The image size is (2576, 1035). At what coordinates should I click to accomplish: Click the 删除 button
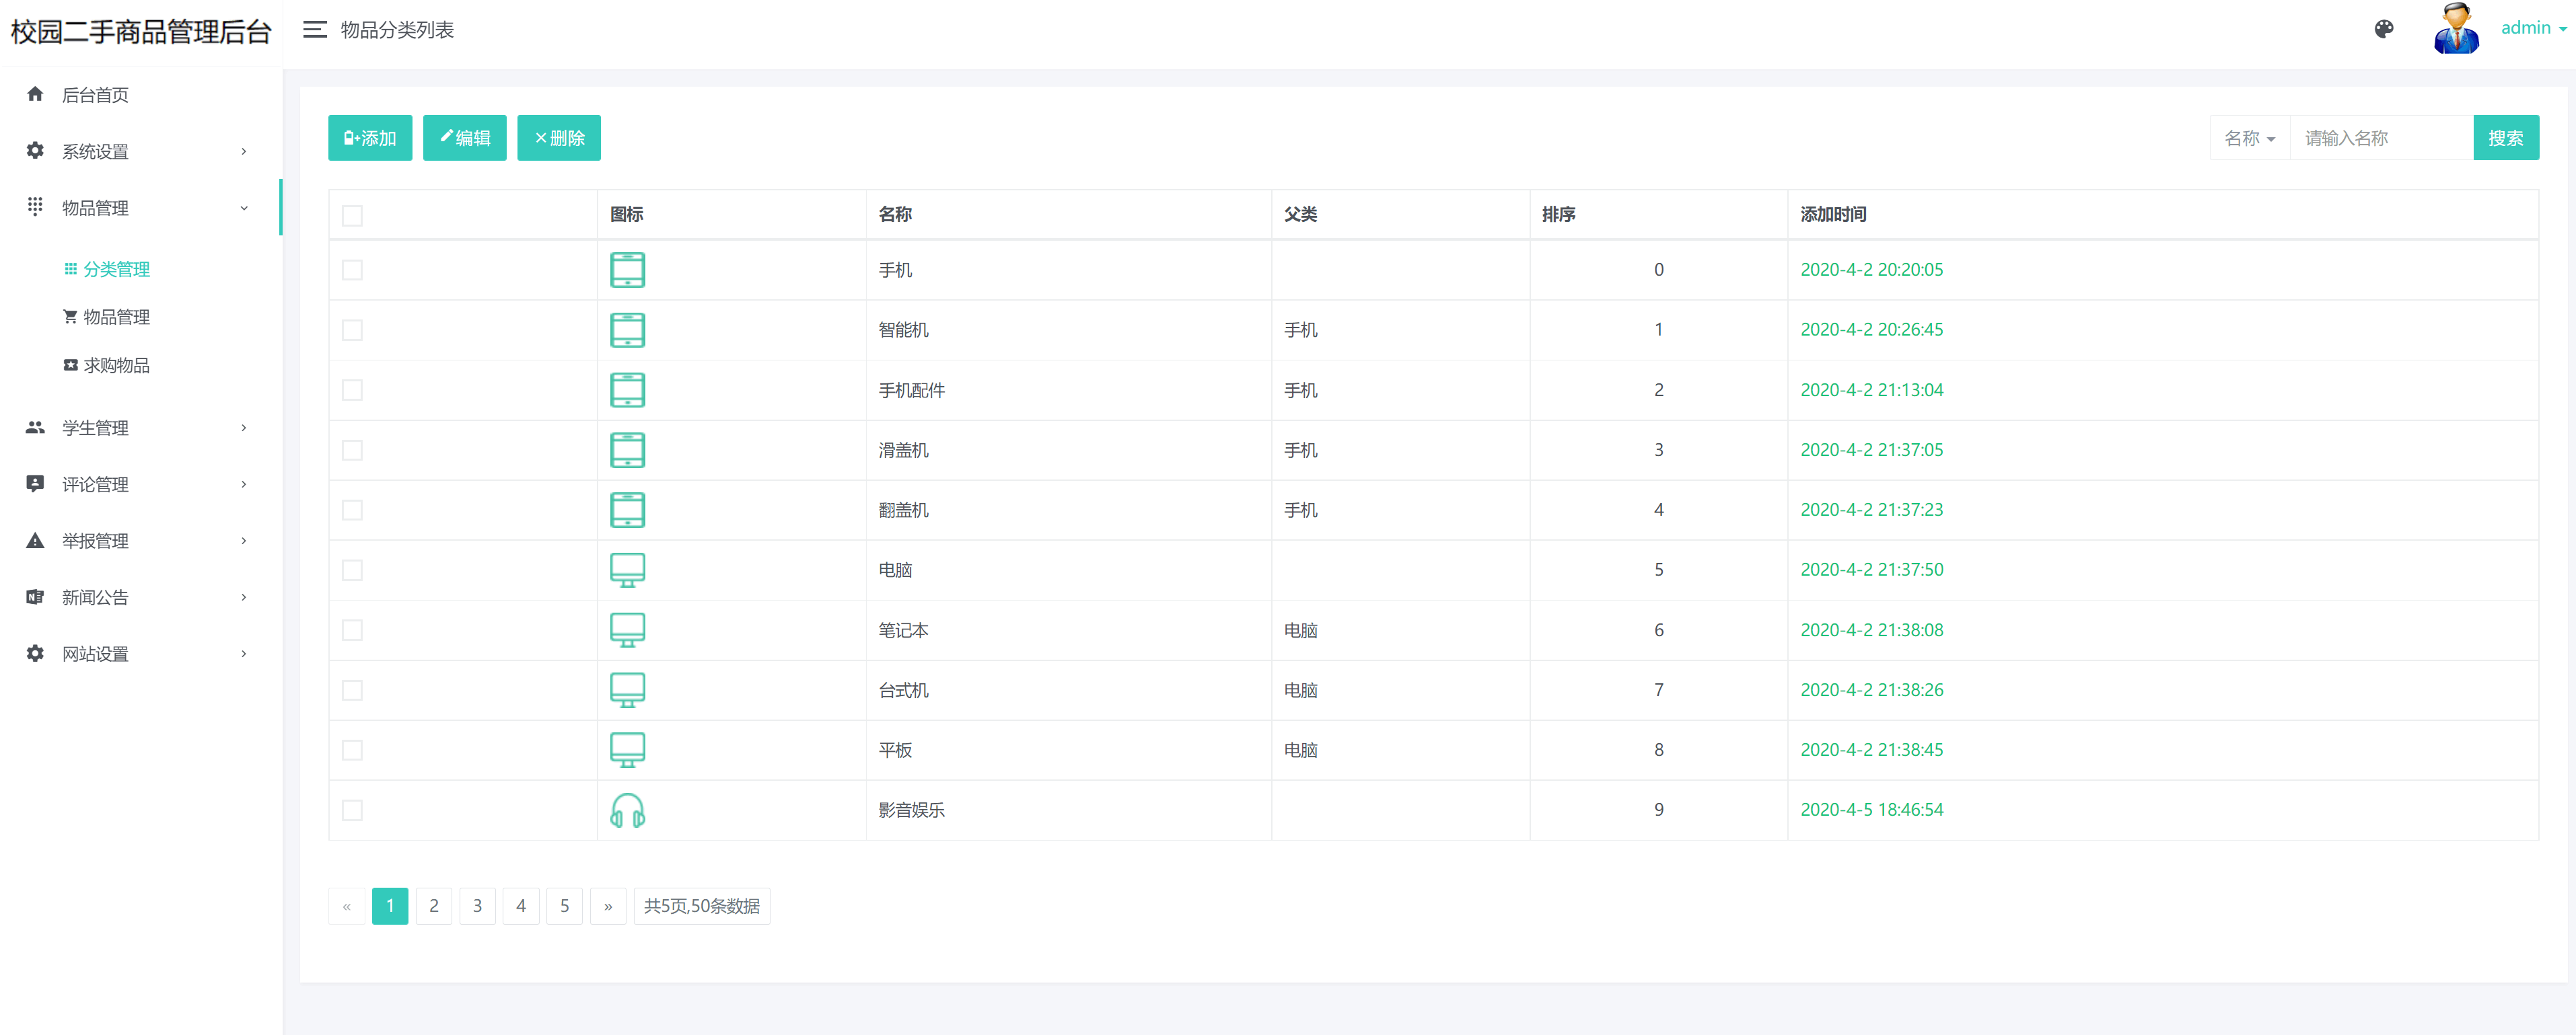(x=559, y=138)
